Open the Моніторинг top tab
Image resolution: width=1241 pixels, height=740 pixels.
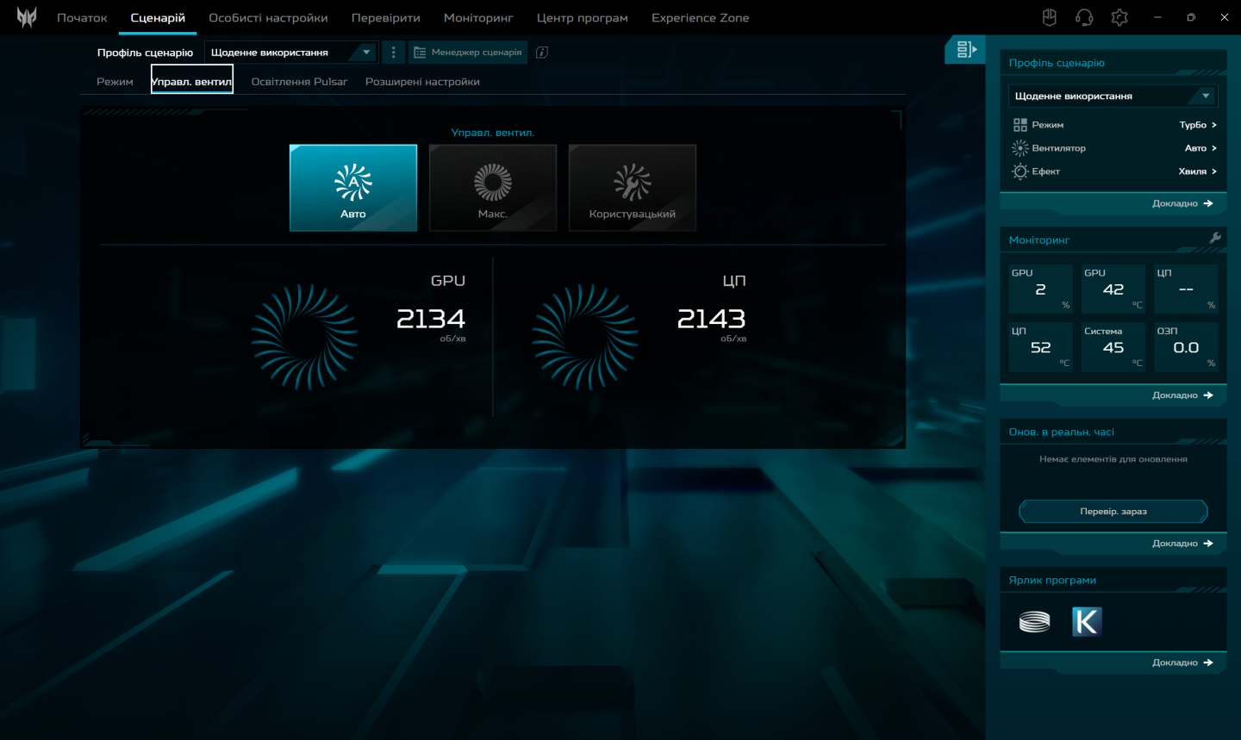[x=478, y=17]
